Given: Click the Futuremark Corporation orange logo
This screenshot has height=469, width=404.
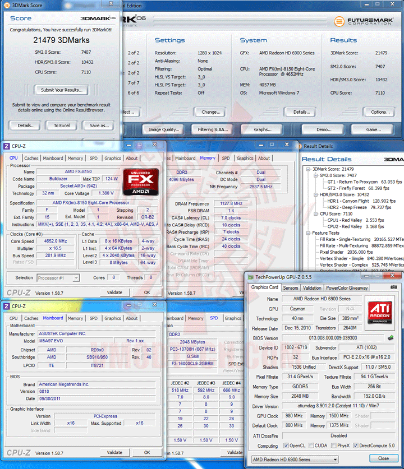Looking at the screenshot, I should (339, 21).
